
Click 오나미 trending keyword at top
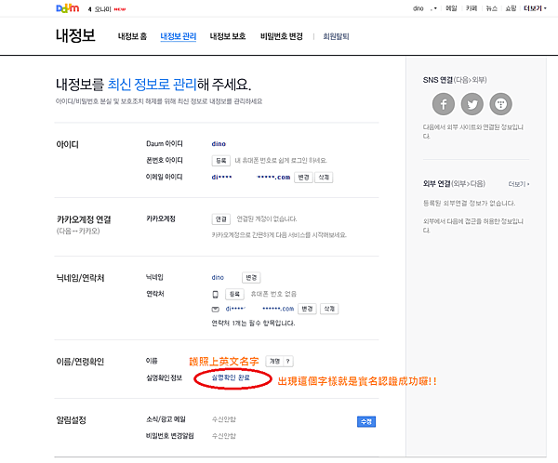tap(103, 9)
